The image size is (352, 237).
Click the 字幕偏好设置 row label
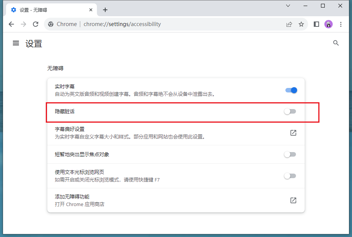tap(70, 129)
